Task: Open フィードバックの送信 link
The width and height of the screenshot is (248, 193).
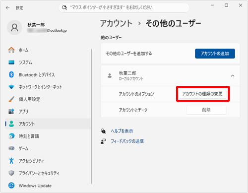Action: coord(127,141)
